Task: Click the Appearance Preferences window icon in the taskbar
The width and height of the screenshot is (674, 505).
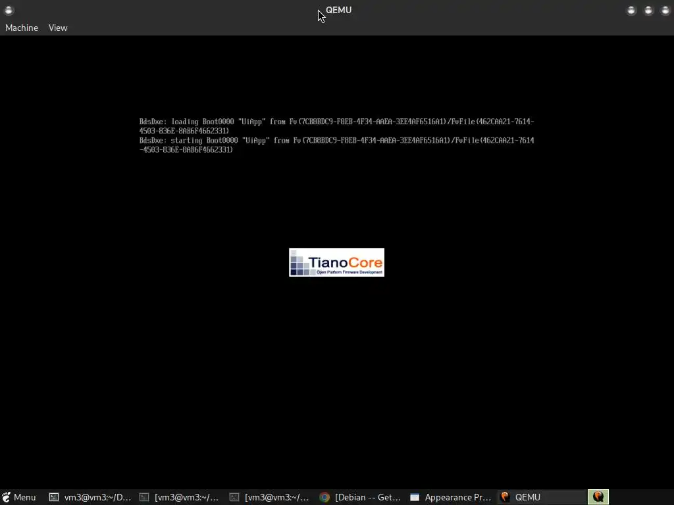Action: pos(415,497)
